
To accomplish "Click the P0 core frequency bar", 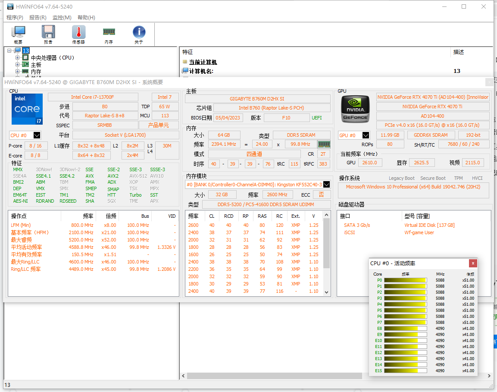I will click(x=405, y=280).
